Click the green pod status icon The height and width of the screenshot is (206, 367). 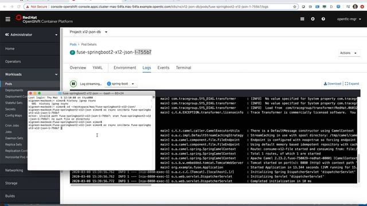72,53
